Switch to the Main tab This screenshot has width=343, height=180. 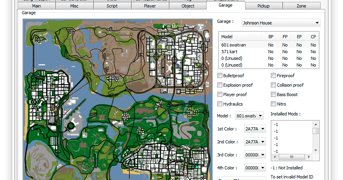pos(36,6)
